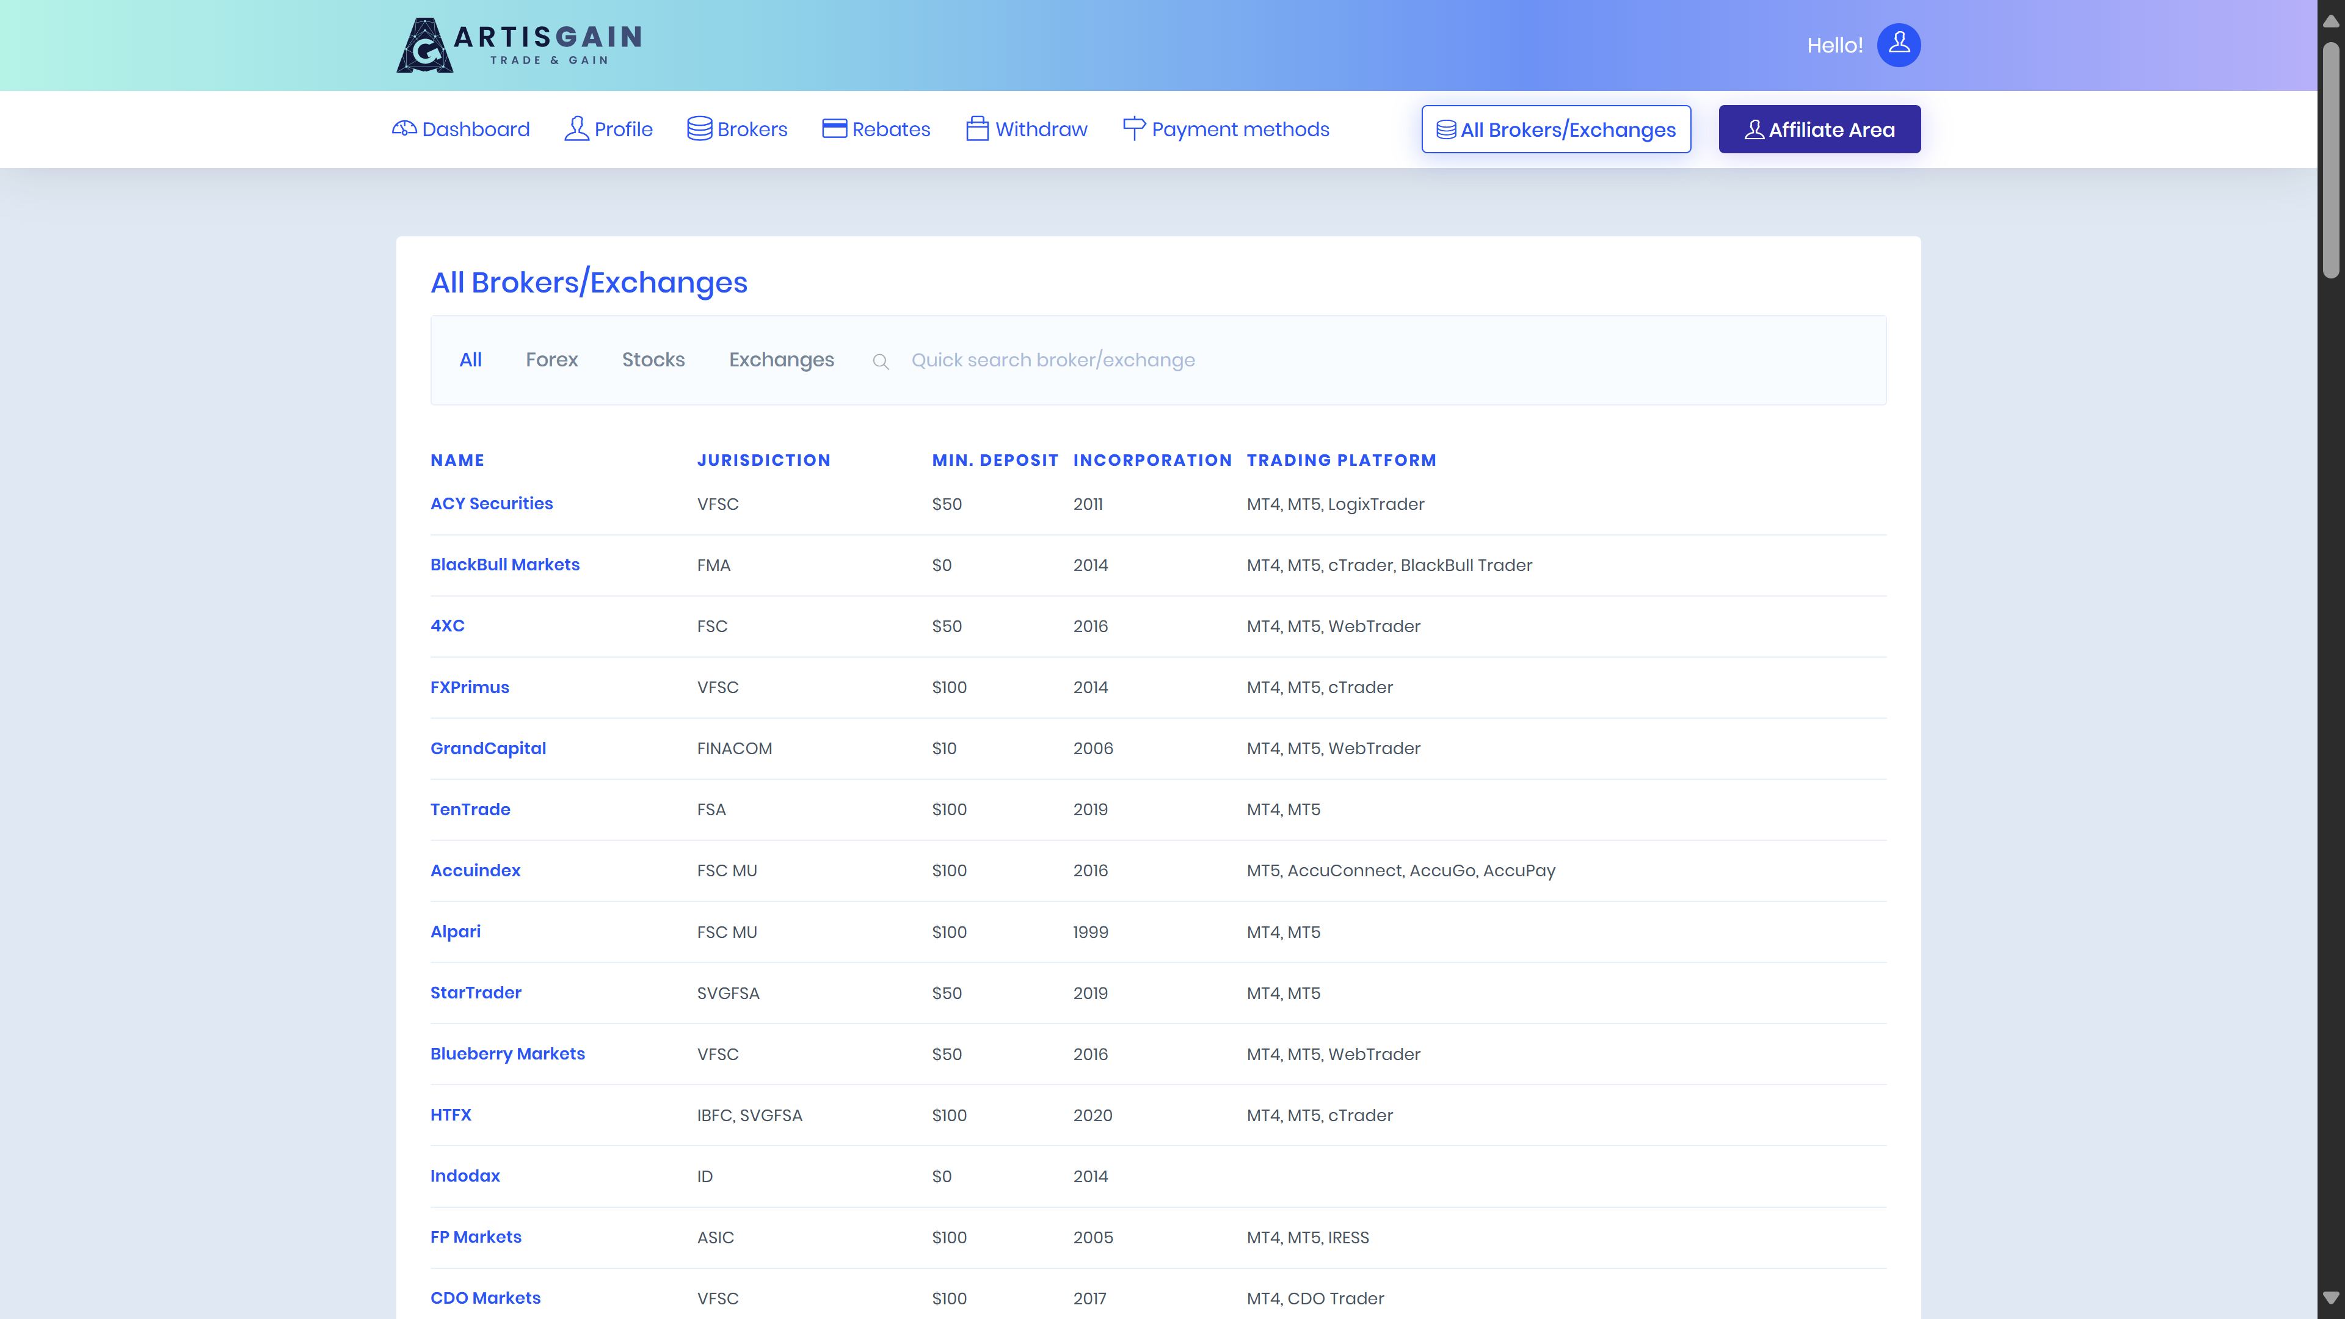Click the 1999 incorporation cell
The width and height of the screenshot is (2345, 1319).
pyautogui.click(x=1091, y=932)
